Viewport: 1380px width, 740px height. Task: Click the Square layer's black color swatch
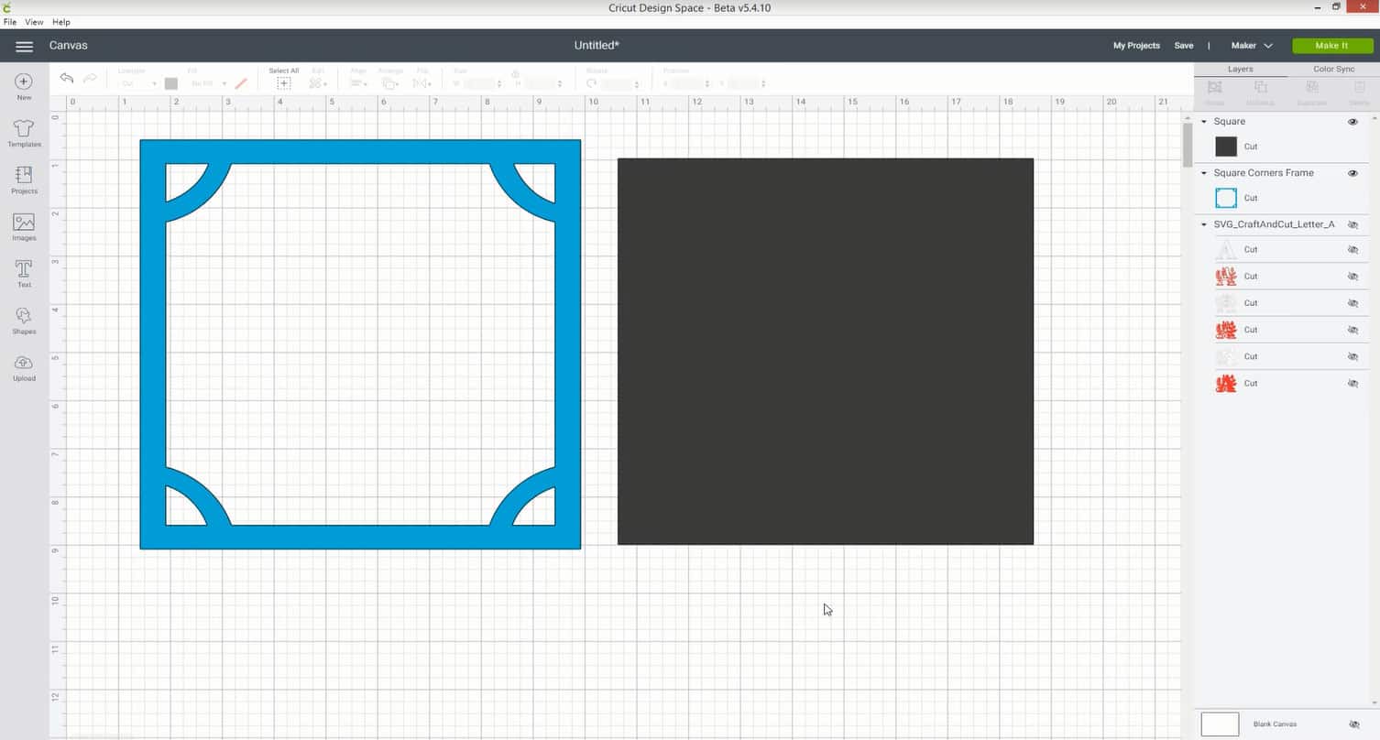[1225, 146]
